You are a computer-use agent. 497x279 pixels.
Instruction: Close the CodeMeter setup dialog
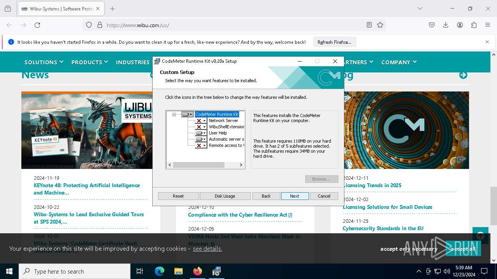tap(335, 61)
